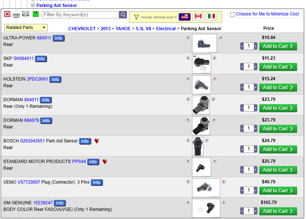Add VEMO V57720007 at $40.79 to cart

tap(278, 191)
